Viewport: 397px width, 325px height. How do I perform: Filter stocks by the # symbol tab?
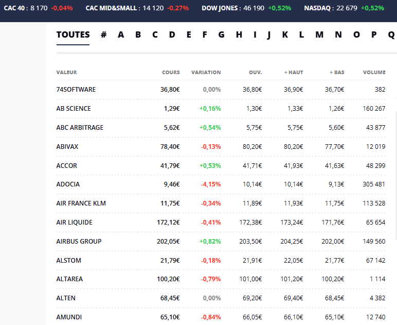(x=104, y=35)
